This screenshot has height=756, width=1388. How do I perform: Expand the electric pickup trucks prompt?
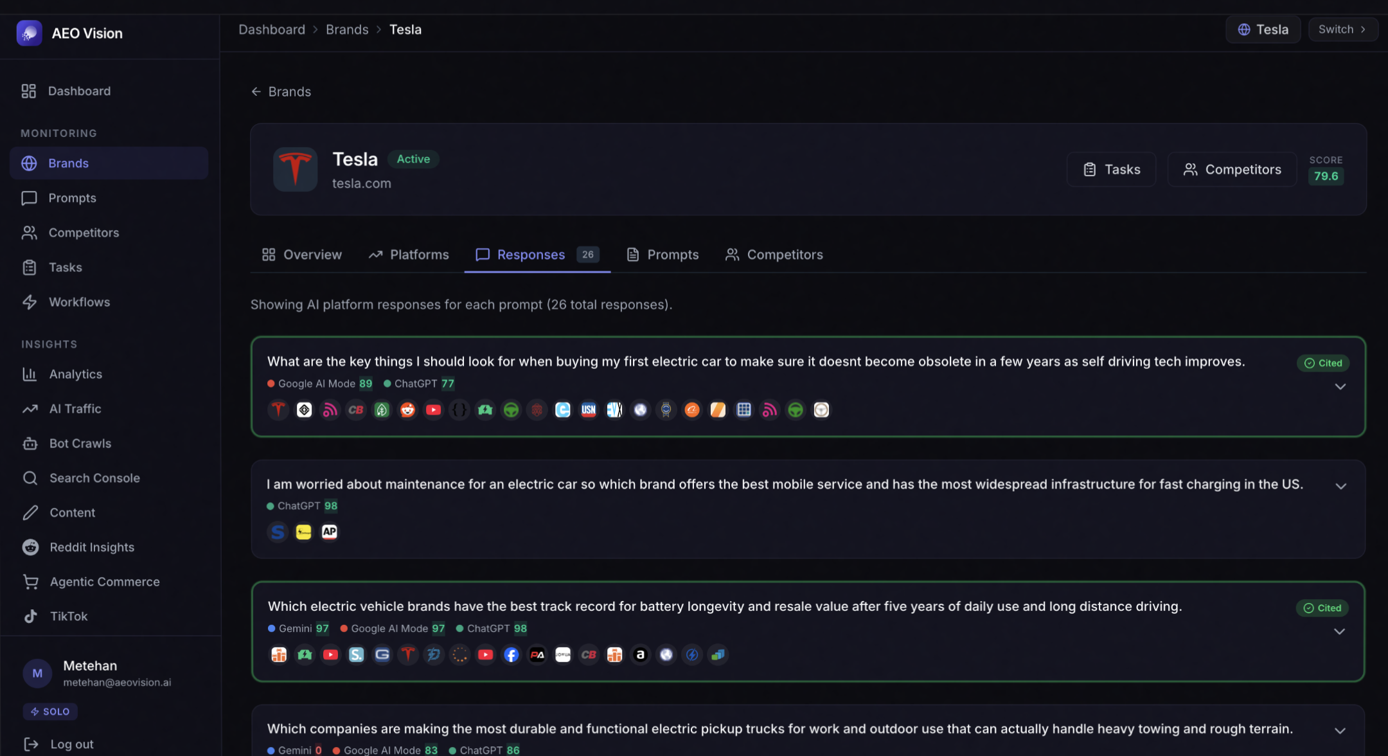1340,730
